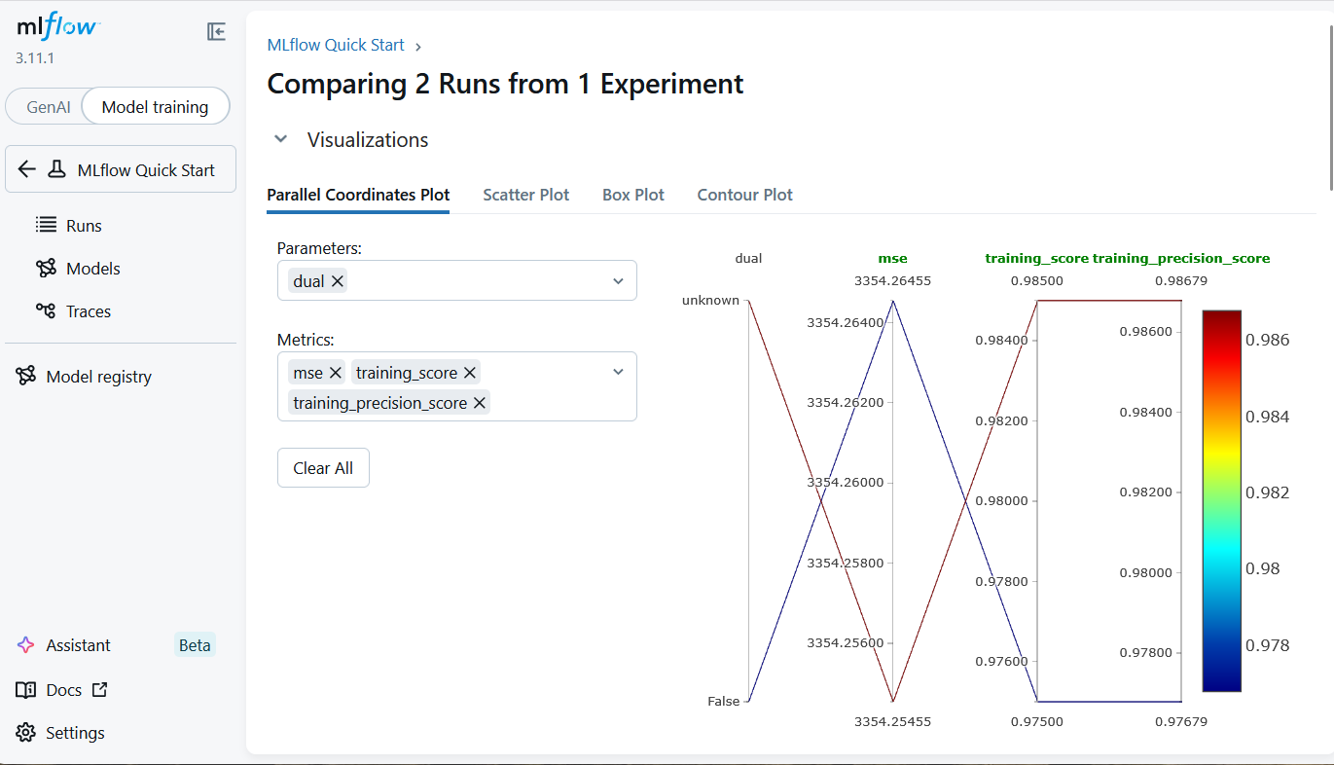The height and width of the screenshot is (765, 1334).
Task: Open the MLflow Quick Start breadcrumb link
Action: point(336,45)
